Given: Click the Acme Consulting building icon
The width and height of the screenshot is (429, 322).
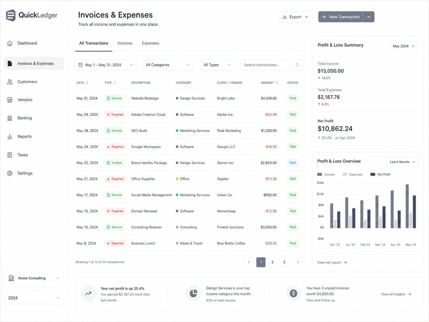Looking at the screenshot, I should [11, 278].
